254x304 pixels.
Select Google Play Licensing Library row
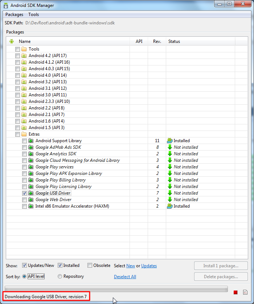tap(127, 187)
